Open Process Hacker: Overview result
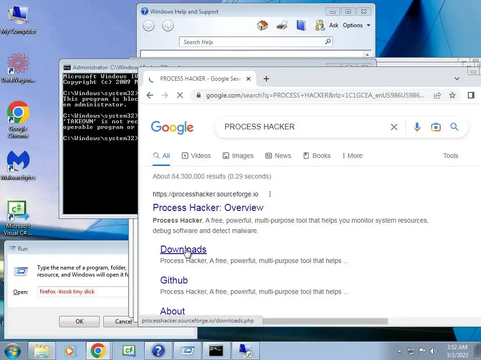The image size is (481, 360). 208,208
